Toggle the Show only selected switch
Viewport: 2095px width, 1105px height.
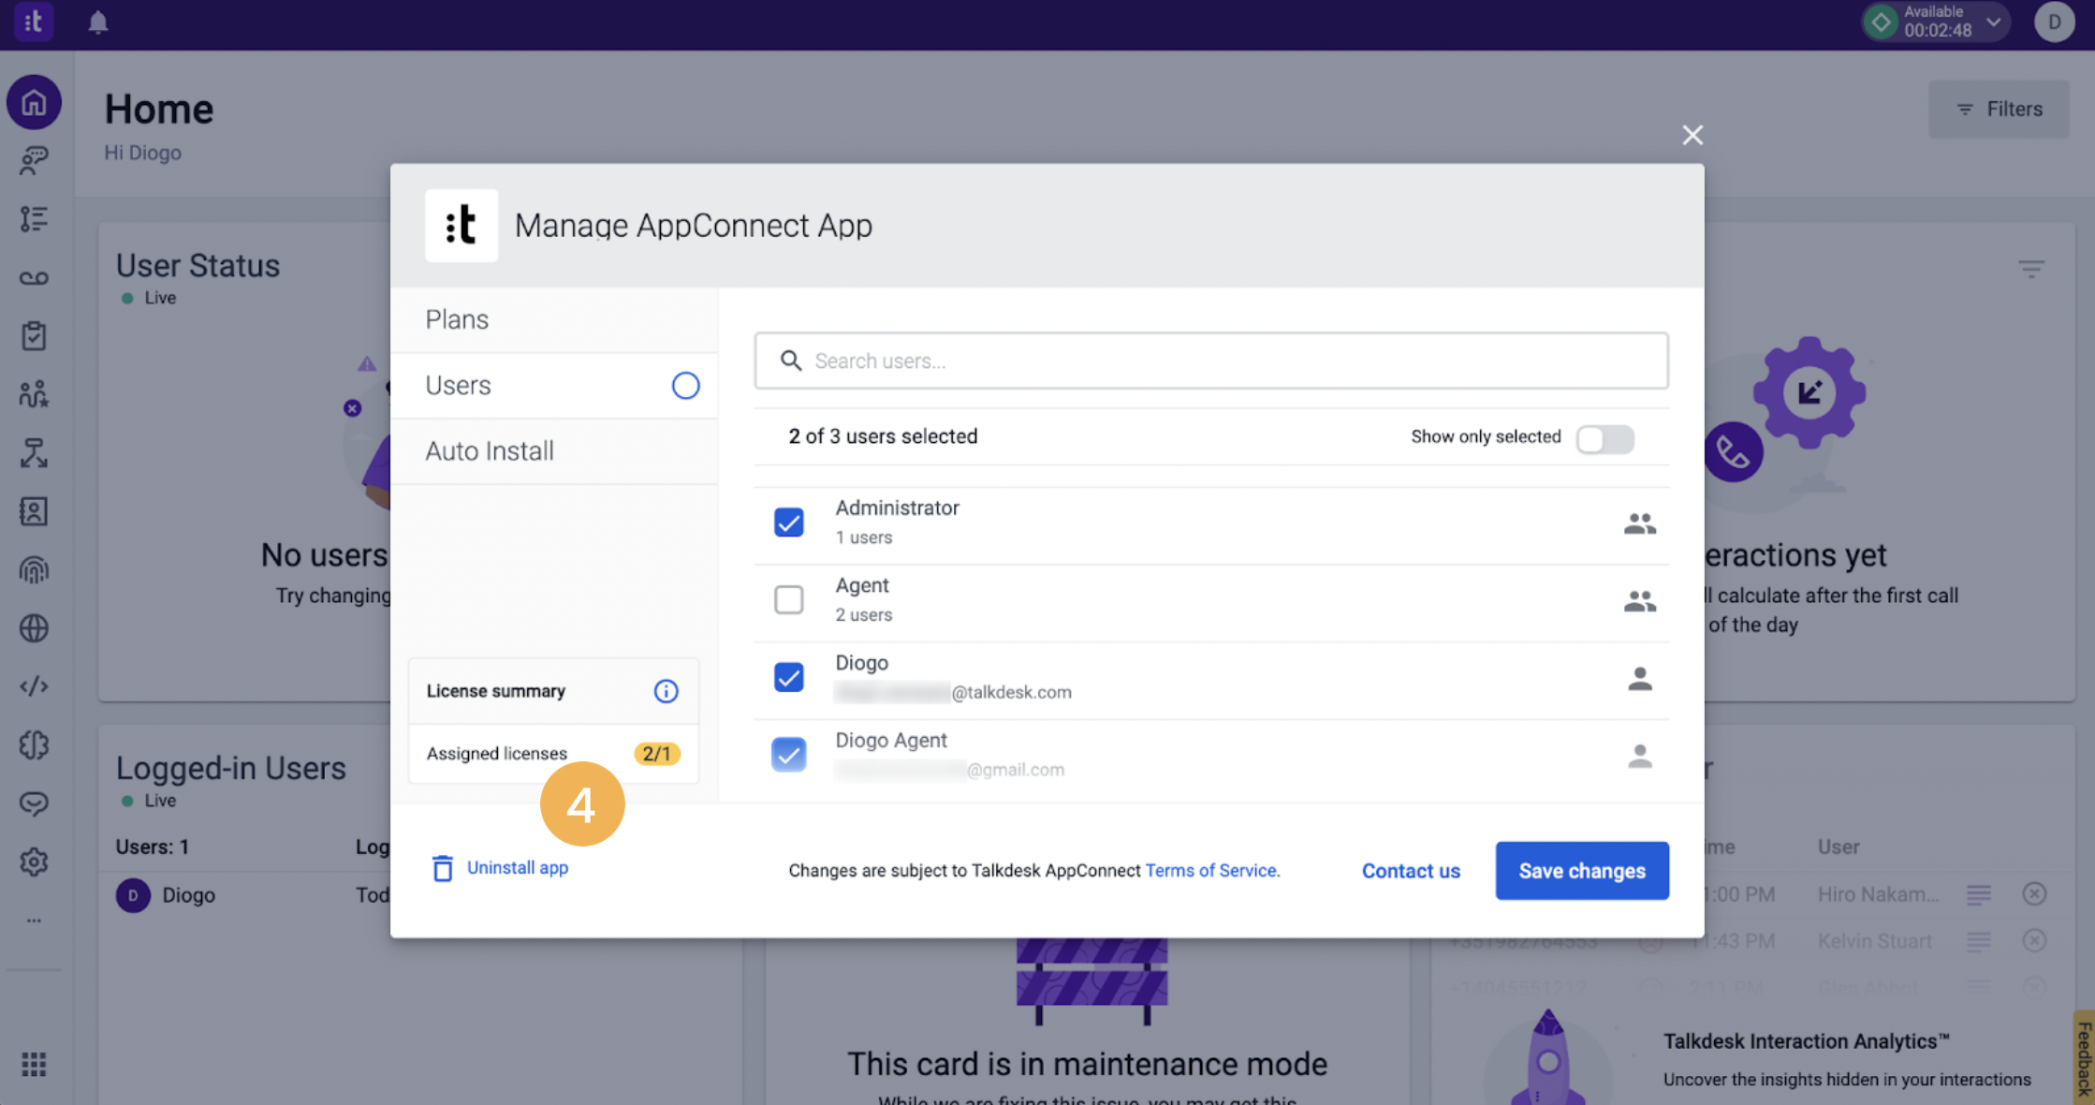tap(1605, 438)
